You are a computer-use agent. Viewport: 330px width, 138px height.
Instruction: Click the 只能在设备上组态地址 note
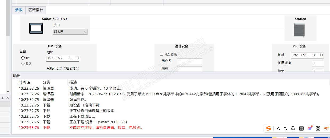(63, 68)
